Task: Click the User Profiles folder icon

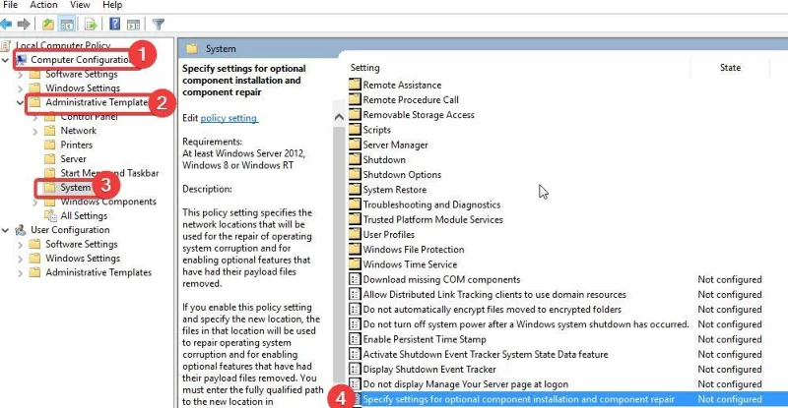Action: click(x=355, y=234)
